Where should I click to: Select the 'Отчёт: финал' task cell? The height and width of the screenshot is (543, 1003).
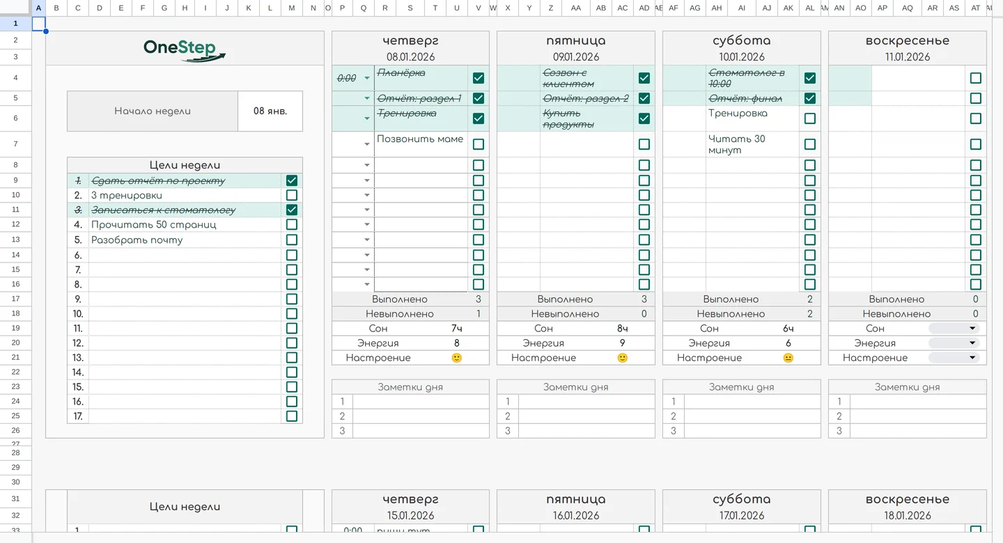click(753, 99)
